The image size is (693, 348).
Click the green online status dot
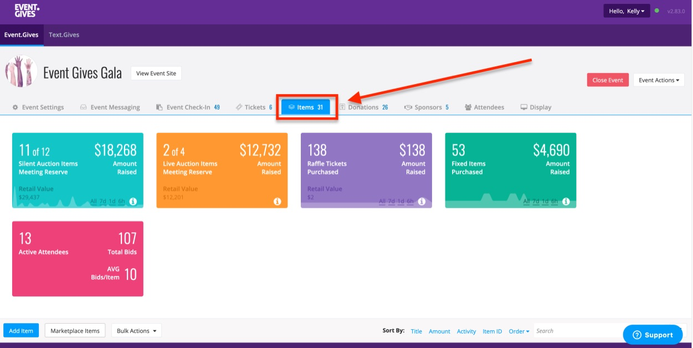pos(657,11)
